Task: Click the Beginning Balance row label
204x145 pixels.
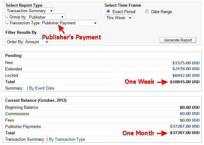Action: click(22, 108)
